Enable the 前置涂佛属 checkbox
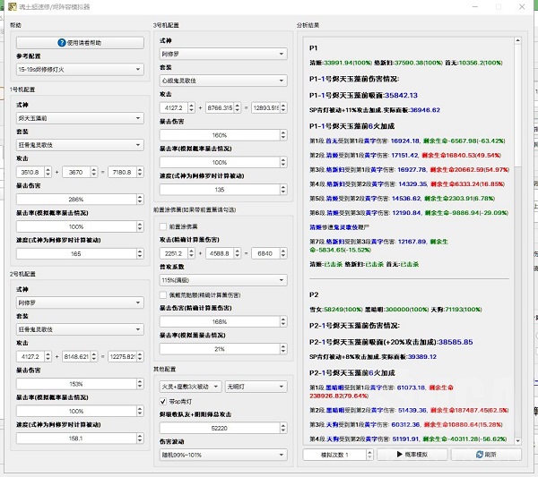Image resolution: width=538 pixels, height=477 pixels. coord(162,226)
